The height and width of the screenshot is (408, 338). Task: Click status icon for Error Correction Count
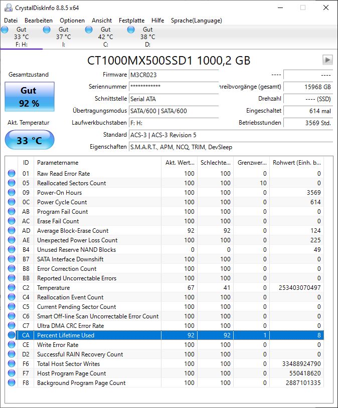point(12,268)
